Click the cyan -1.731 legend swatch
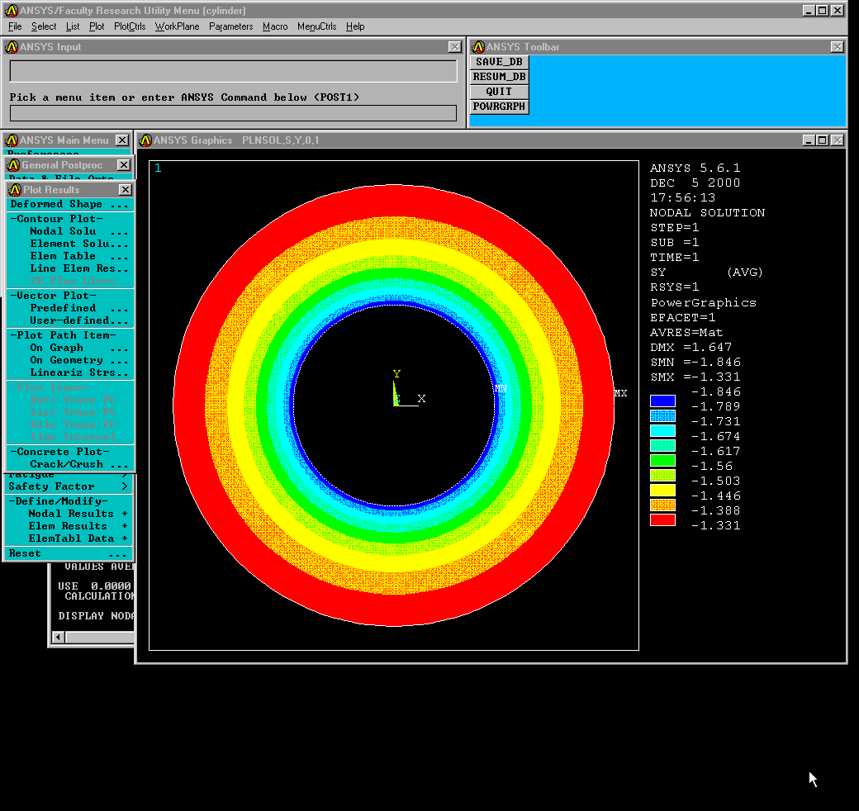The image size is (859, 811). (662, 430)
